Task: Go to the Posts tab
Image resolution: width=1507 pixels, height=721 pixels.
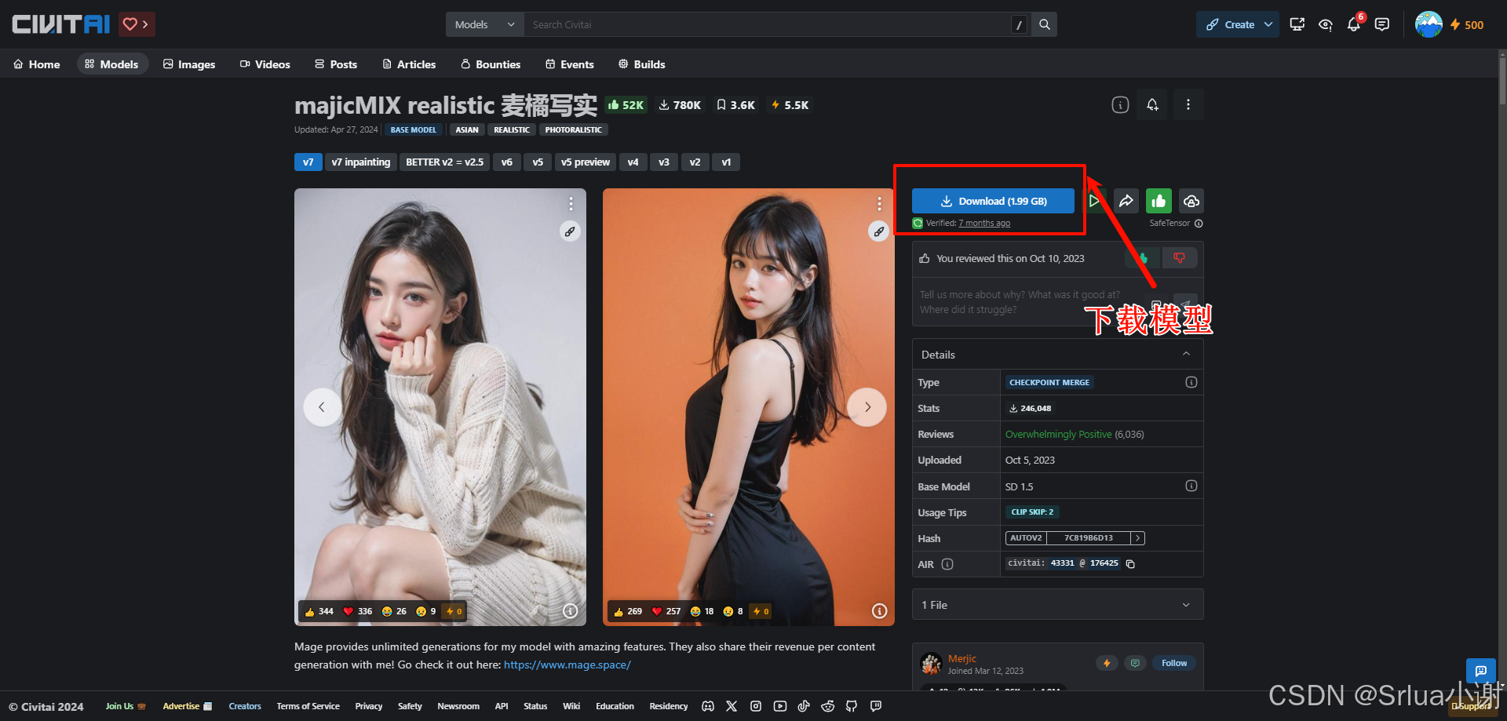Action: [336, 64]
